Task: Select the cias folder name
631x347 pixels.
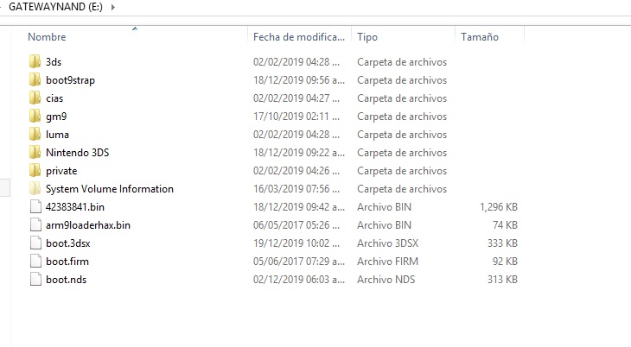Action: [54, 98]
